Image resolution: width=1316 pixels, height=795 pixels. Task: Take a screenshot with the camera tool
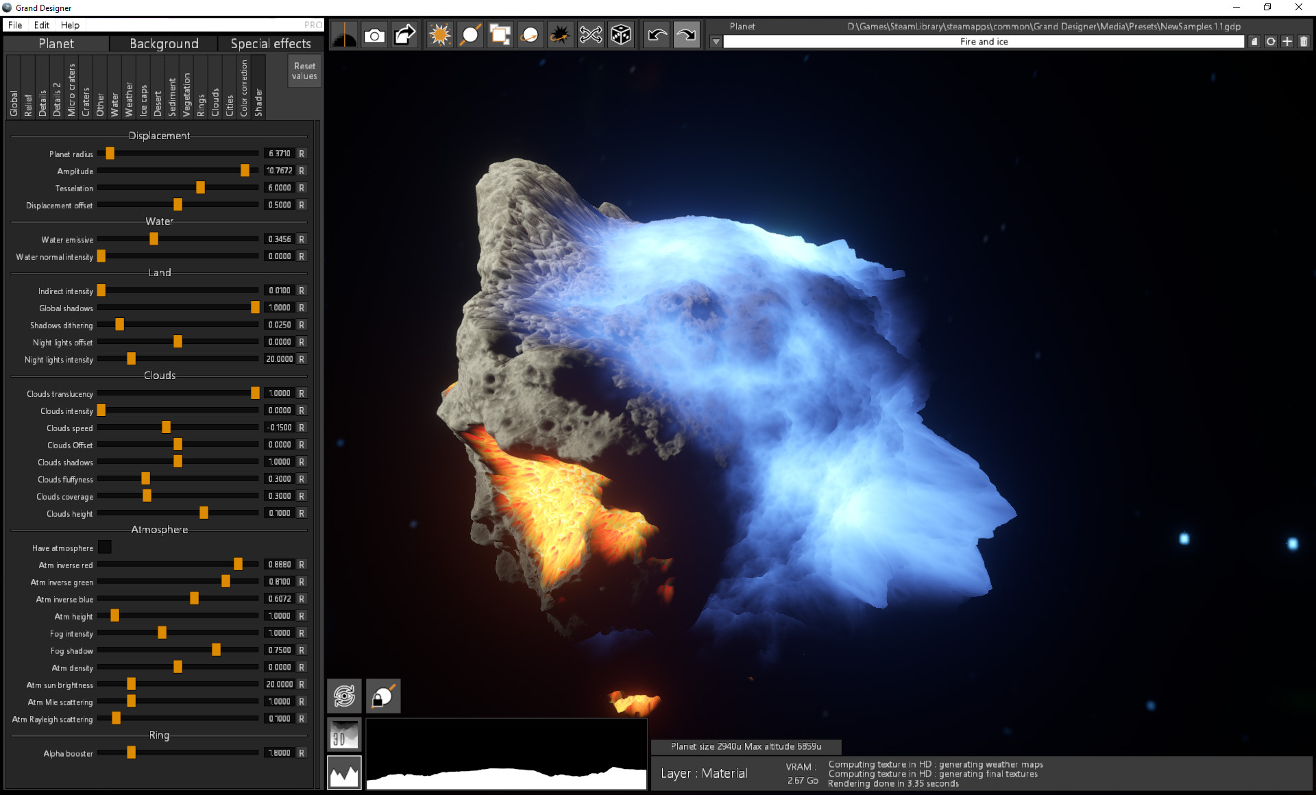(x=374, y=34)
